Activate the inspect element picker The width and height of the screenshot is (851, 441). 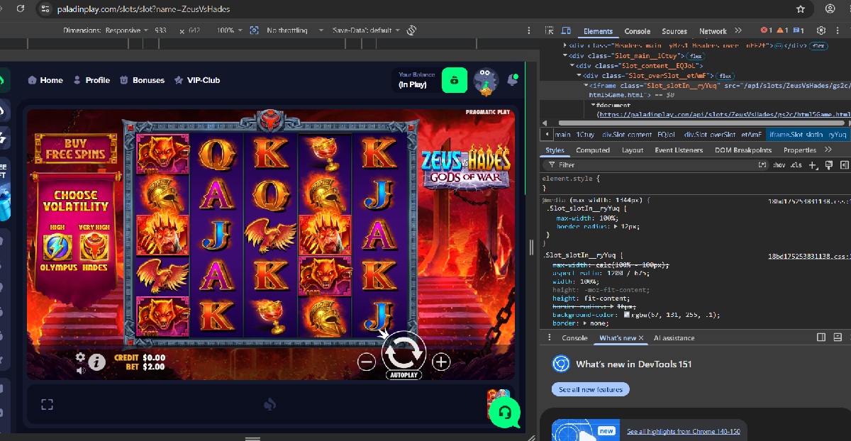549,30
